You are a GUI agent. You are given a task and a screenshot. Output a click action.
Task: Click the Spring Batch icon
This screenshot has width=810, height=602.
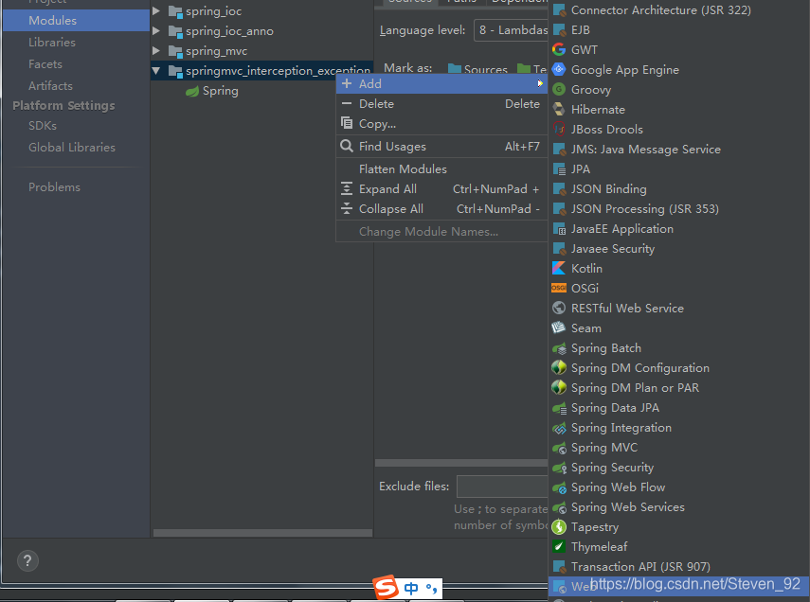point(559,348)
